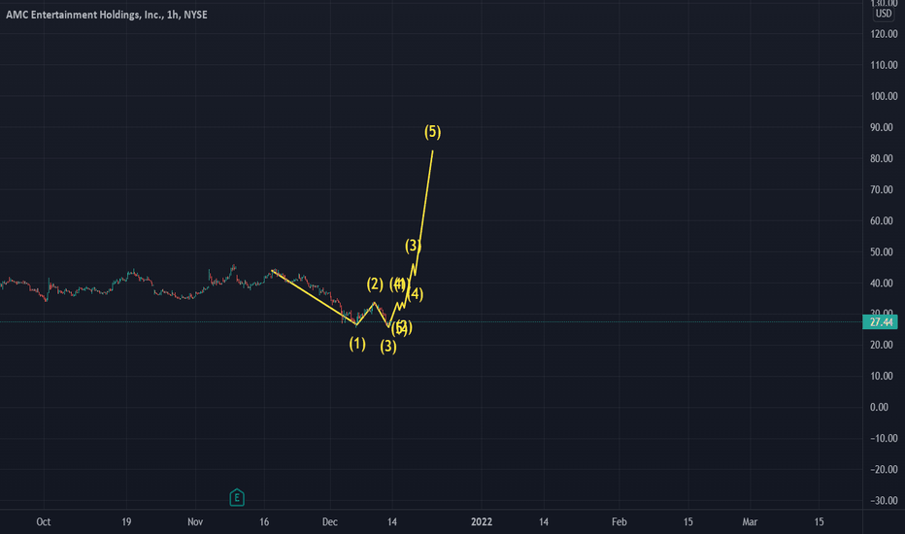This screenshot has width=905, height=534.
Task: Click the Mar date on time axis
Action: coord(750,522)
